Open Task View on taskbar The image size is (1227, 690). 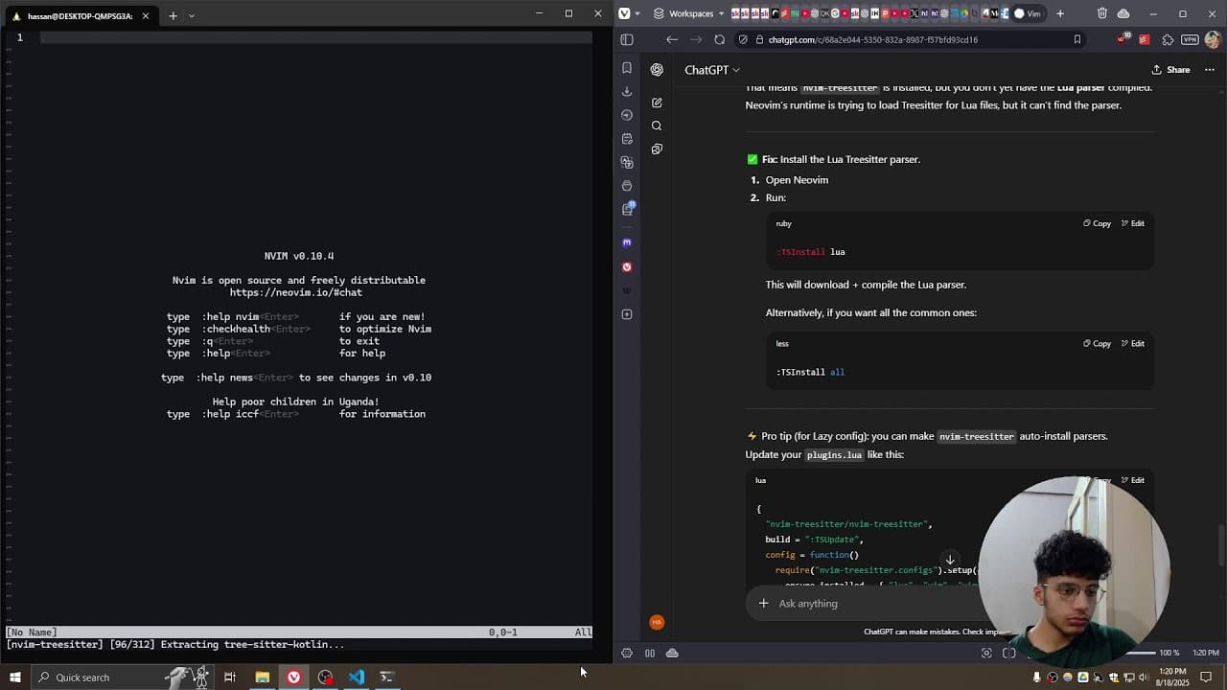coord(230,678)
